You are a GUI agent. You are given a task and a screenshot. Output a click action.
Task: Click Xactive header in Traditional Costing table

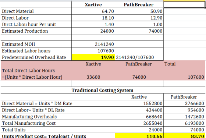pos(139,97)
